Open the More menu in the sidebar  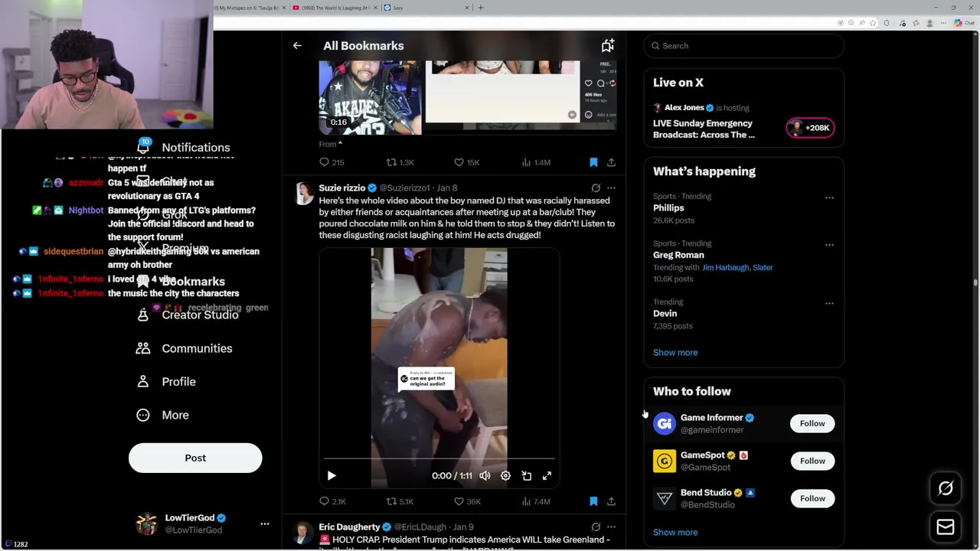click(x=162, y=415)
